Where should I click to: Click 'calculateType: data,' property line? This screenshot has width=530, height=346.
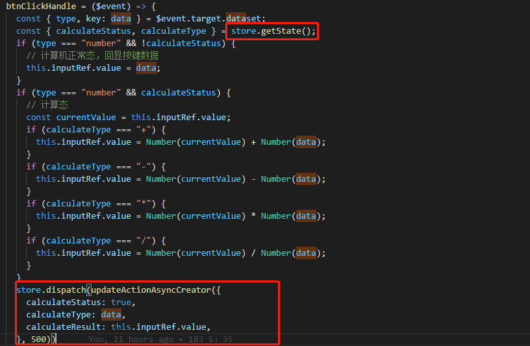(76, 315)
